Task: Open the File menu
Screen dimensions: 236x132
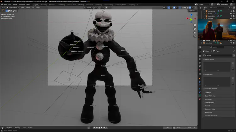Action: pyautogui.click(x=5, y=4)
